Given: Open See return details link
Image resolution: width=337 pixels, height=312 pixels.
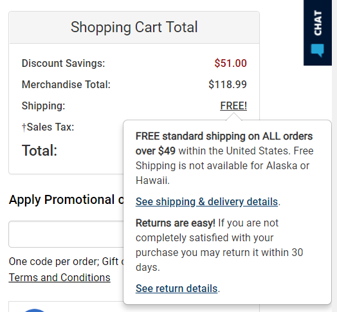Looking at the screenshot, I should tap(176, 288).
